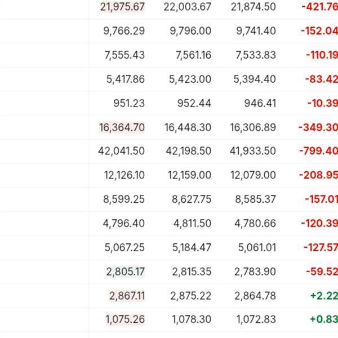
Task: Select the highlighted 2,867.11 price cell
Action: [x=127, y=296]
